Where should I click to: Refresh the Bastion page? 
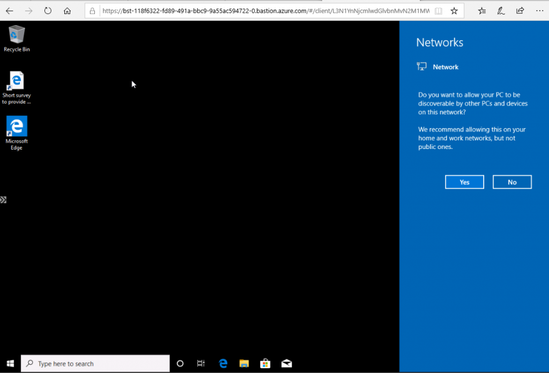[48, 11]
